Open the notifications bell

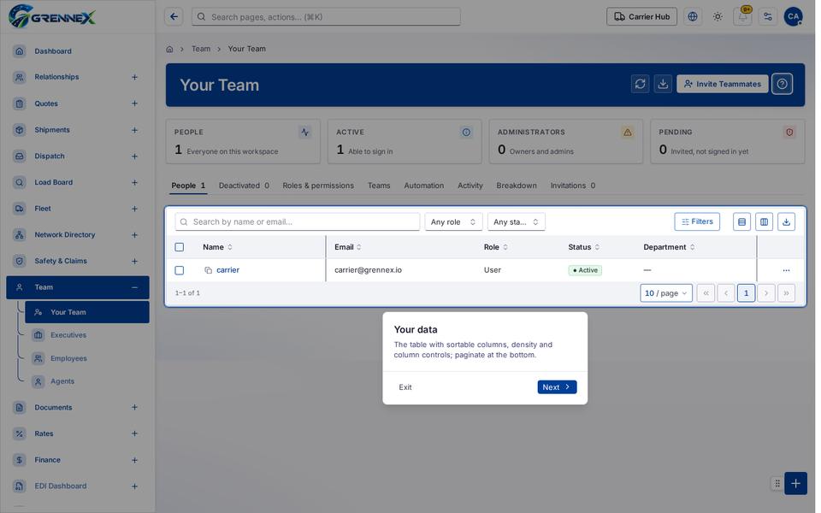click(x=742, y=17)
